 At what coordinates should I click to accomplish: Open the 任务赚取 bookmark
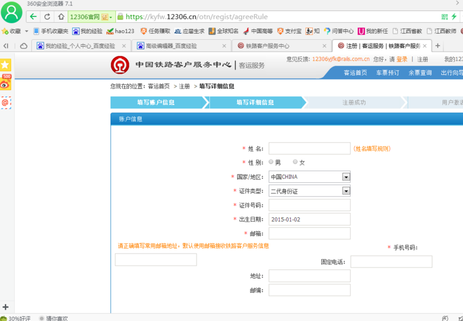(155, 31)
